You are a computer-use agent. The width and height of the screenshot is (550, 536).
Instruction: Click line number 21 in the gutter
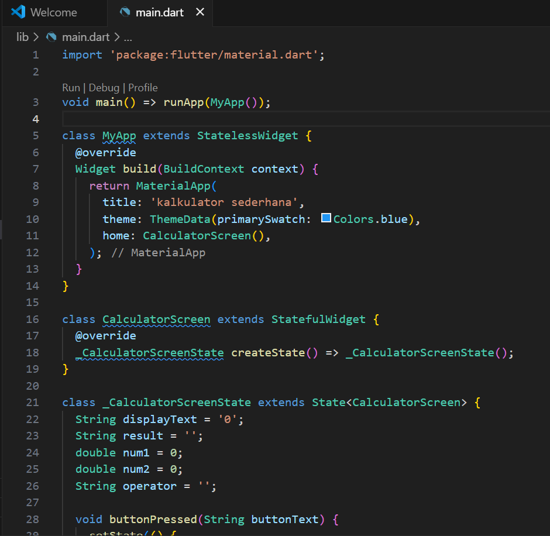point(33,403)
